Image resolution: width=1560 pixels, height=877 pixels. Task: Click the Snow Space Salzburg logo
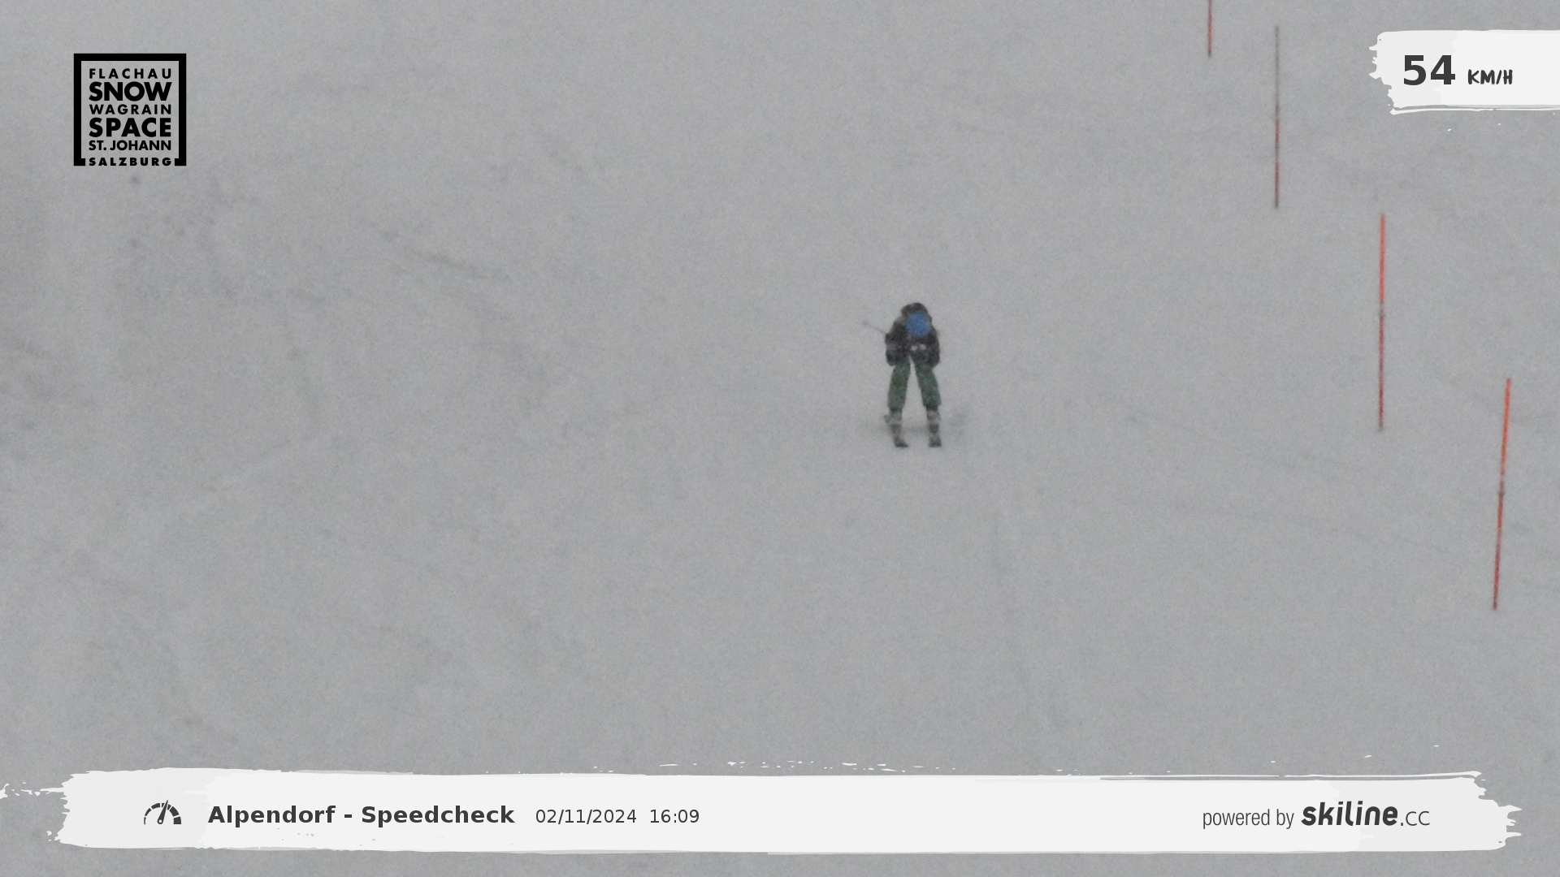point(130,110)
